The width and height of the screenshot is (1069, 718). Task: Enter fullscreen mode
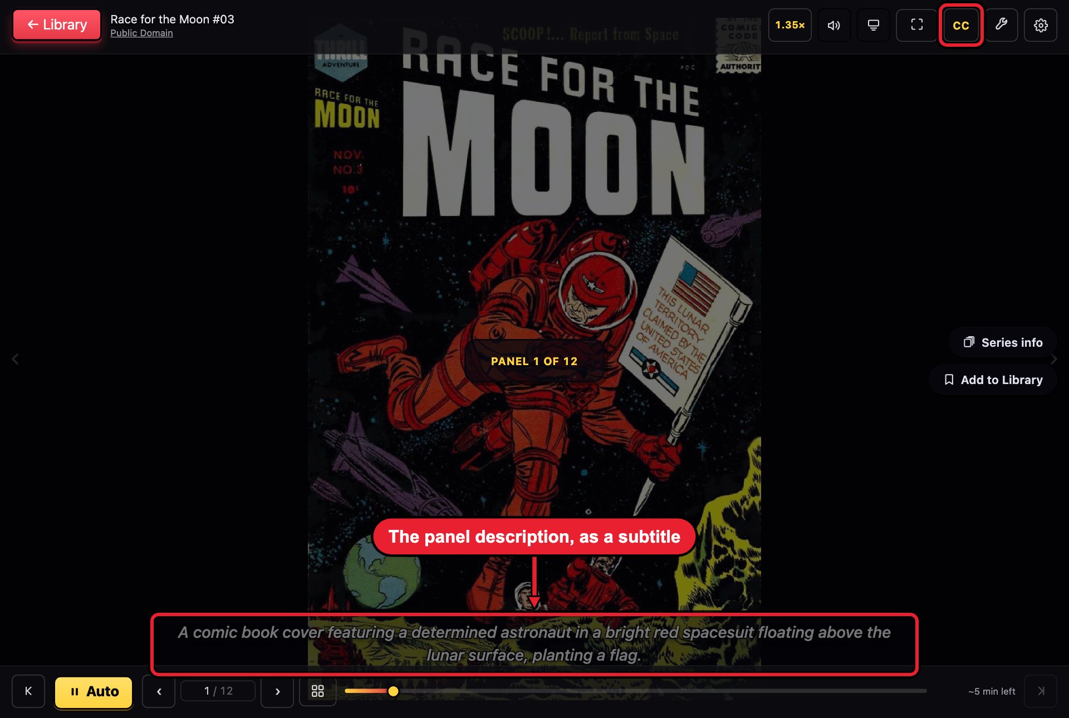pyautogui.click(x=916, y=25)
